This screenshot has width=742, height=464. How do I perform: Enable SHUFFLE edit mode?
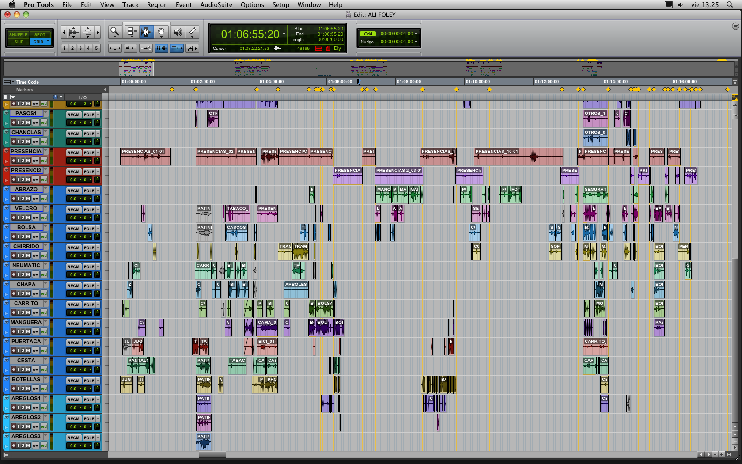[x=18, y=34]
